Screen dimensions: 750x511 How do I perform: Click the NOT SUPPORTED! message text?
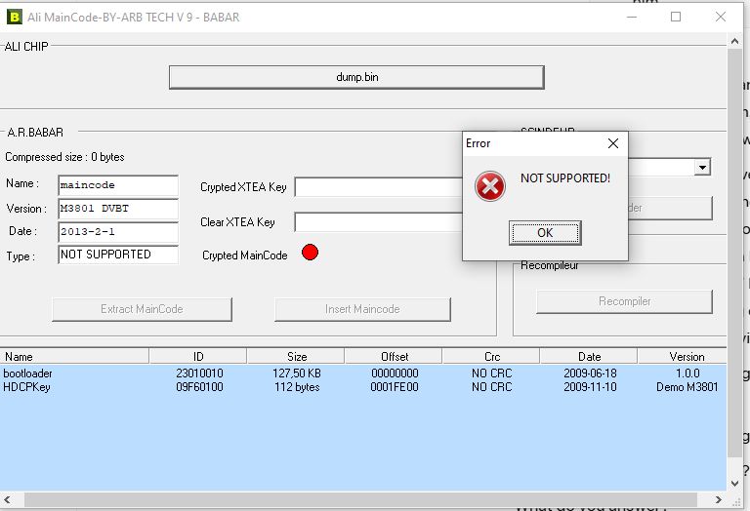565,178
